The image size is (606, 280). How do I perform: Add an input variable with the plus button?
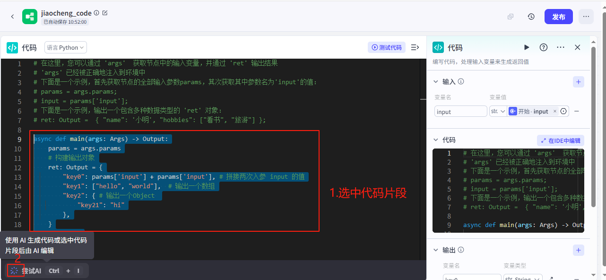pos(579,82)
